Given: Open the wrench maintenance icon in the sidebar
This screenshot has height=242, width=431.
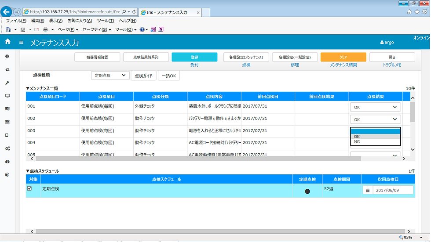Looking at the screenshot, I should pyautogui.click(x=7, y=83).
